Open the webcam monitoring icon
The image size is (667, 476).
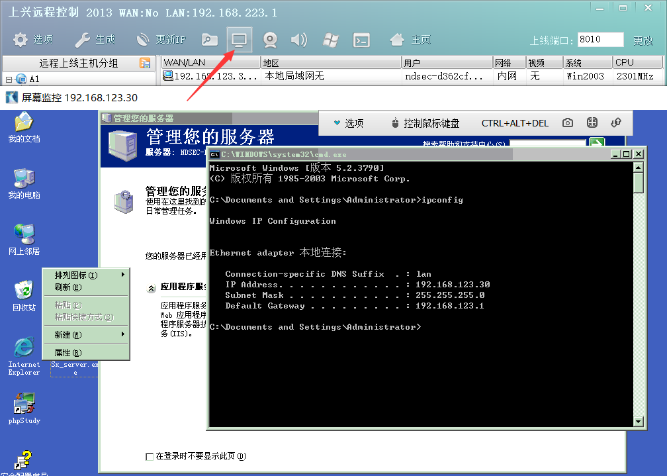coord(270,40)
